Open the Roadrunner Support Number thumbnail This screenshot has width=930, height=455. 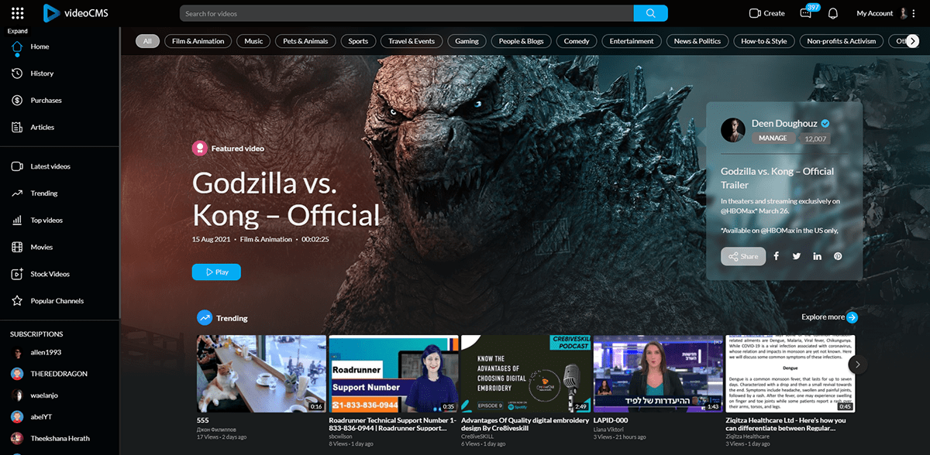coord(393,373)
